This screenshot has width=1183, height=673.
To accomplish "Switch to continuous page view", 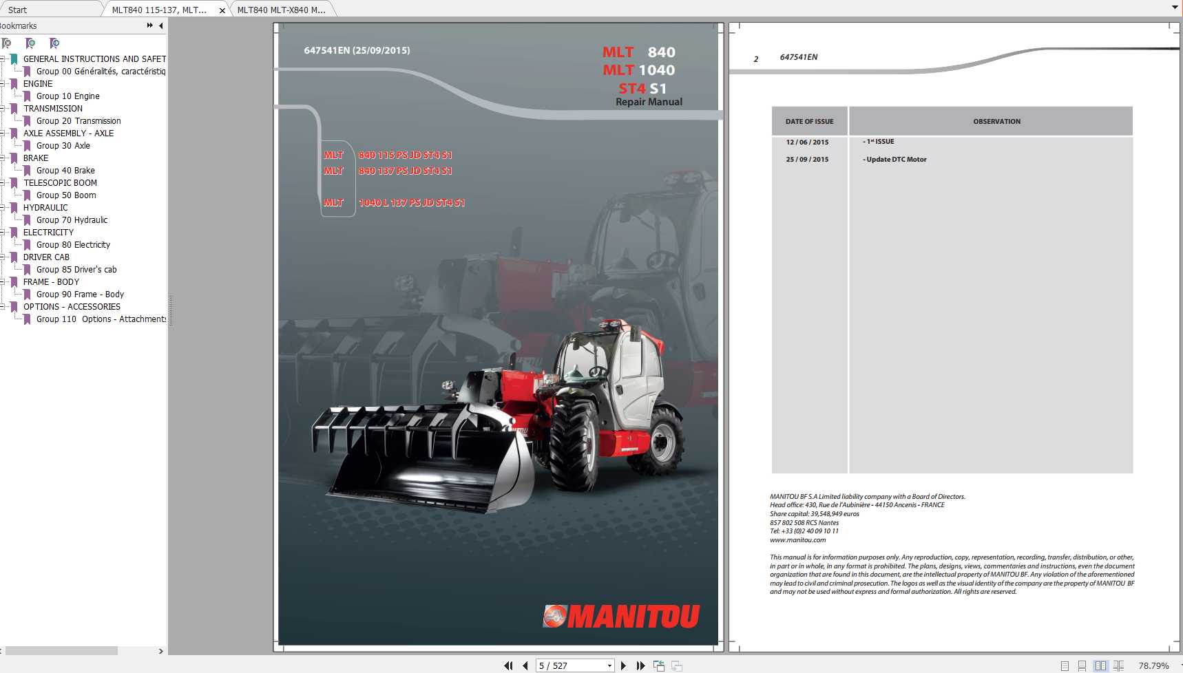I will point(1082,665).
